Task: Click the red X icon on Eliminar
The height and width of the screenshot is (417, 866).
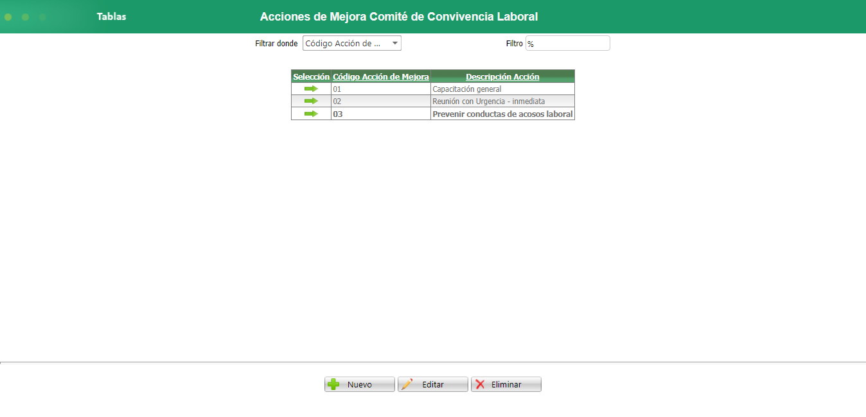Action: [481, 384]
